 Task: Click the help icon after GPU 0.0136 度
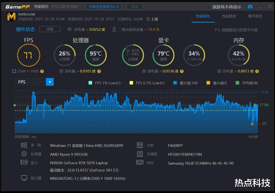[182, 71]
